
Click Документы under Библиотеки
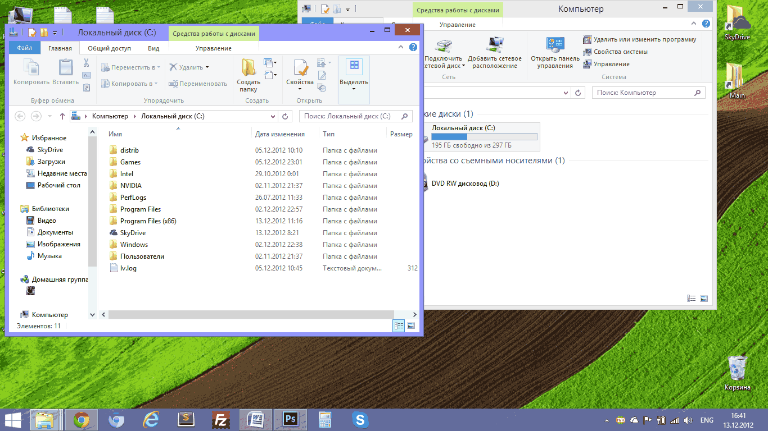(x=49, y=232)
